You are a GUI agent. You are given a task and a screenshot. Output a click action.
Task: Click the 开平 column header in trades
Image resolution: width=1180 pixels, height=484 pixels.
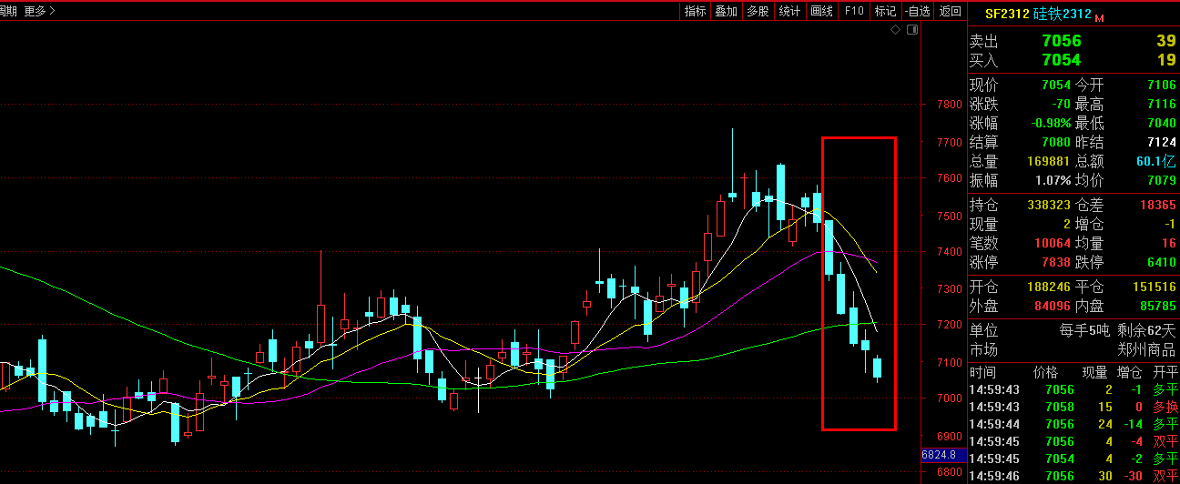(x=1165, y=373)
